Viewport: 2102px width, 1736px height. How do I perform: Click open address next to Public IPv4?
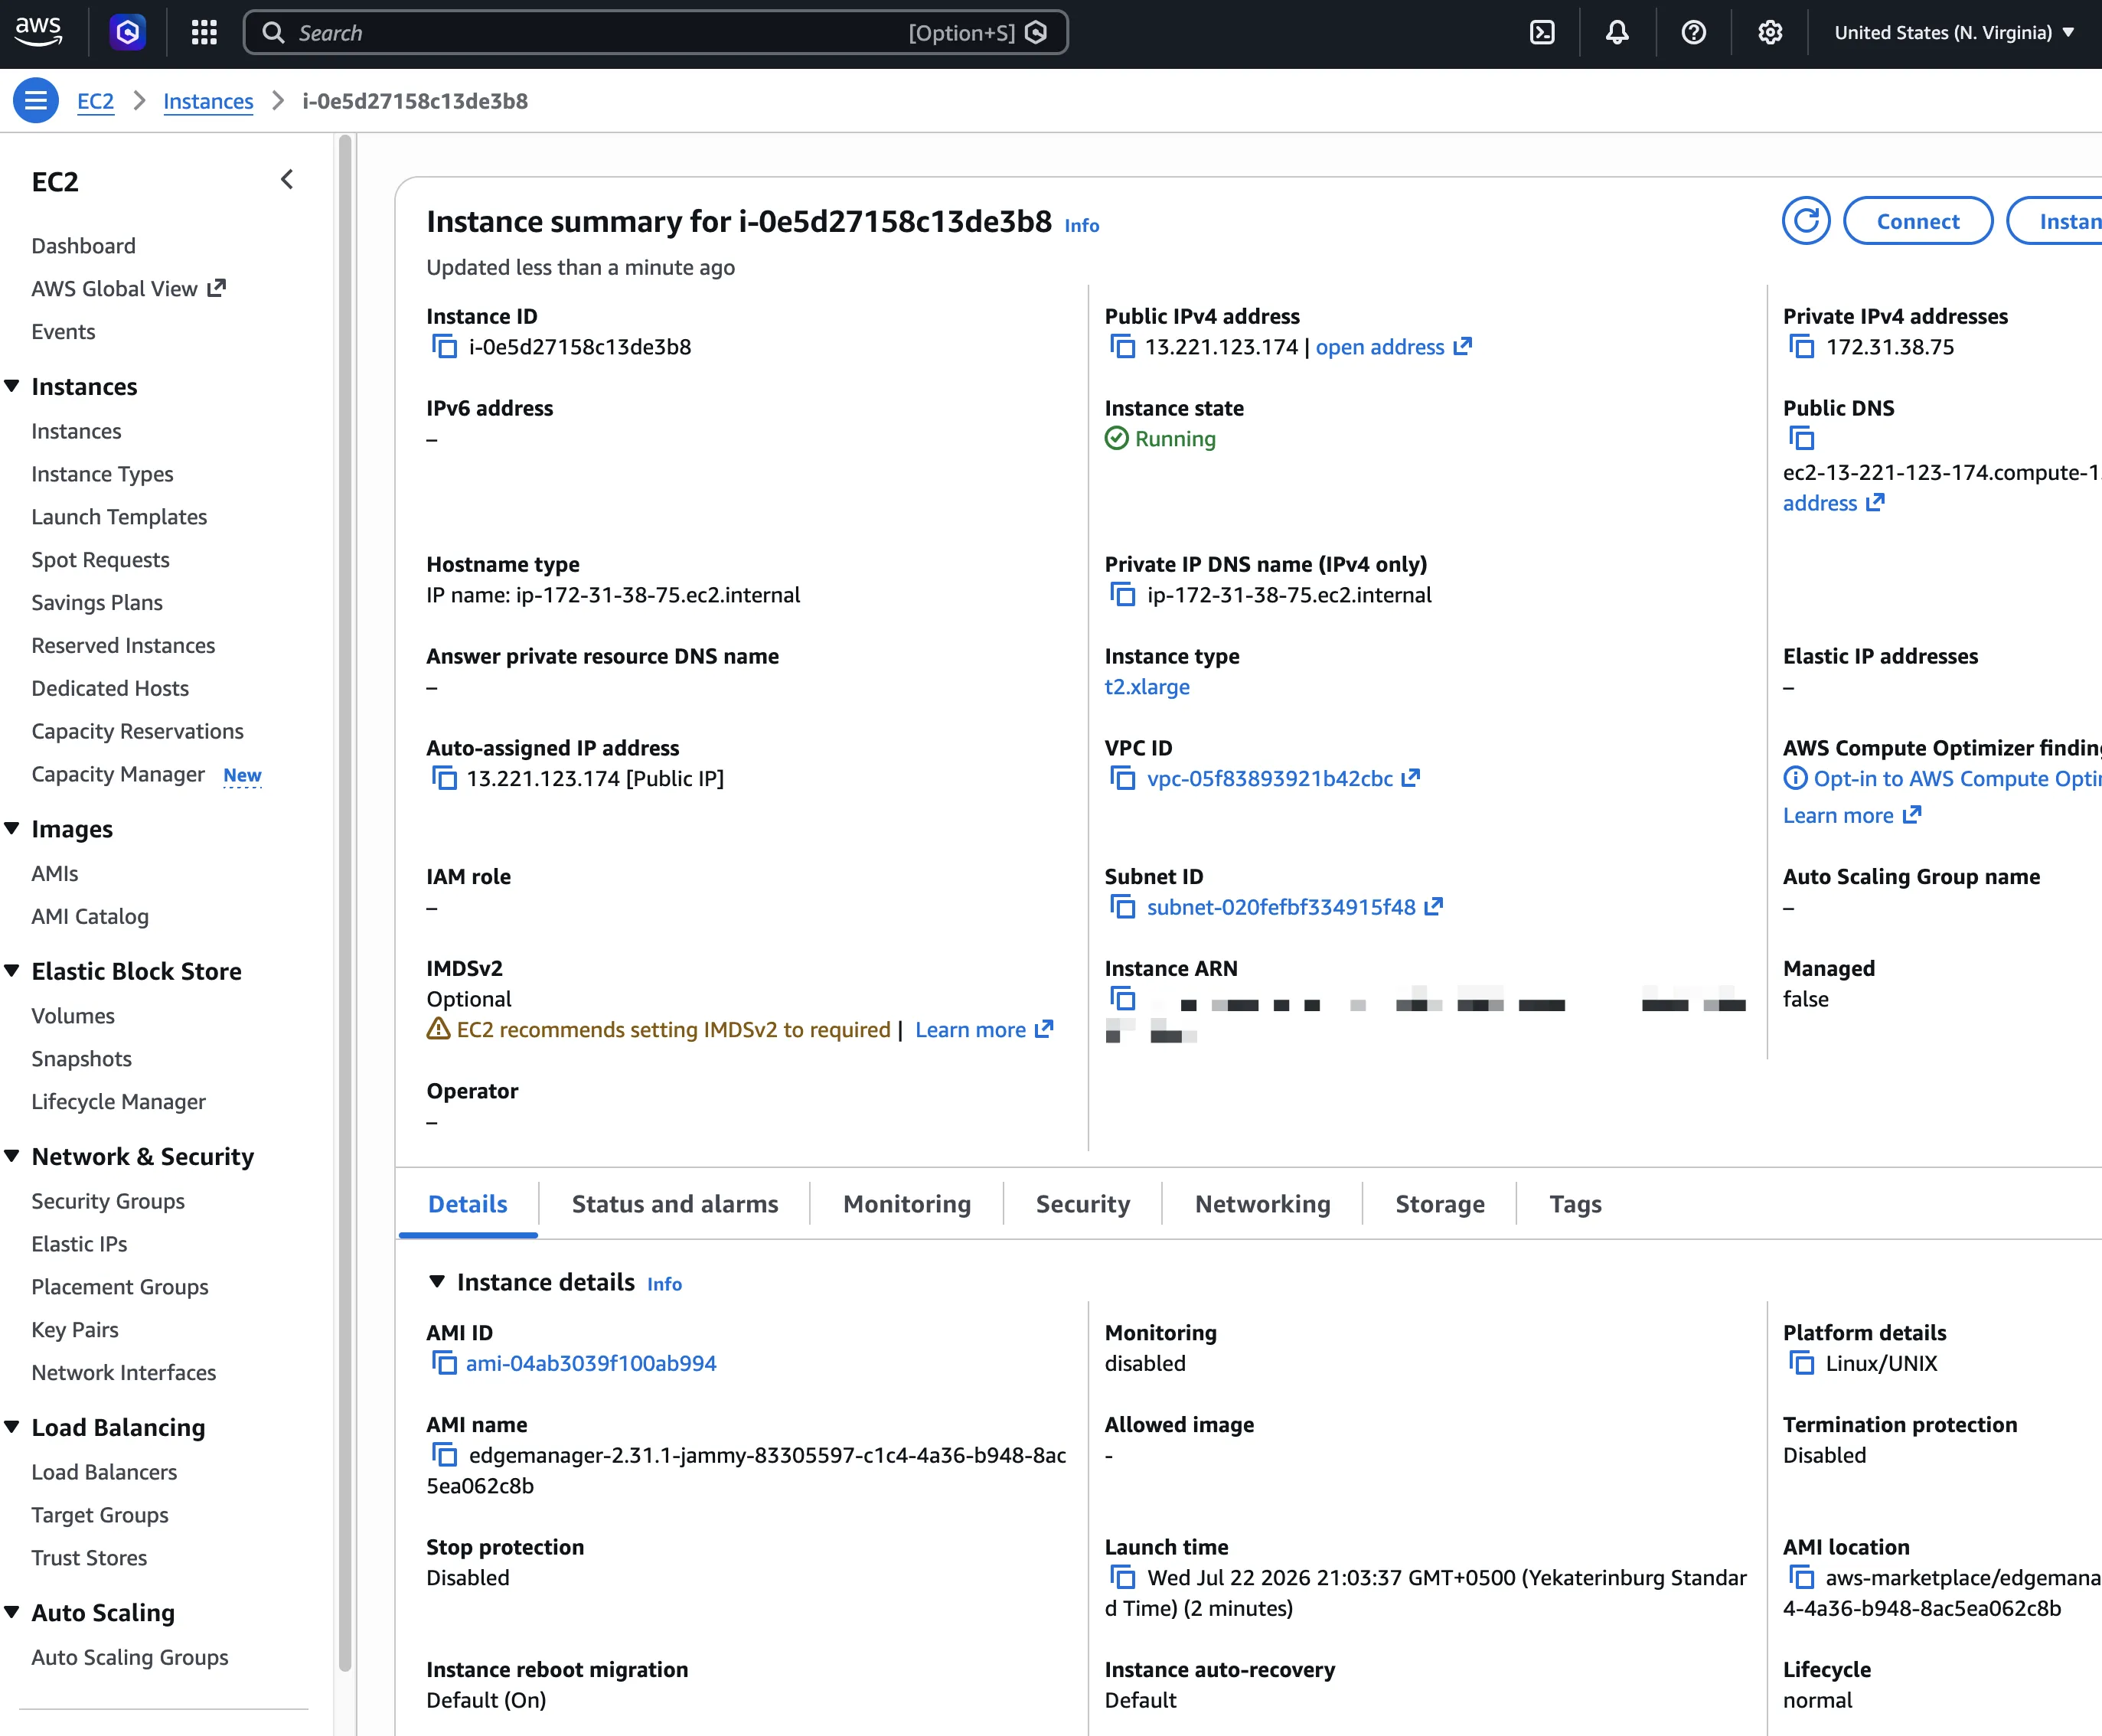click(1393, 347)
